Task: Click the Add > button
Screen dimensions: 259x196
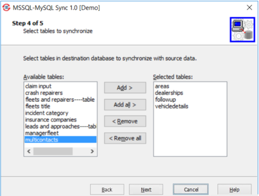Action: pyautogui.click(x=125, y=88)
